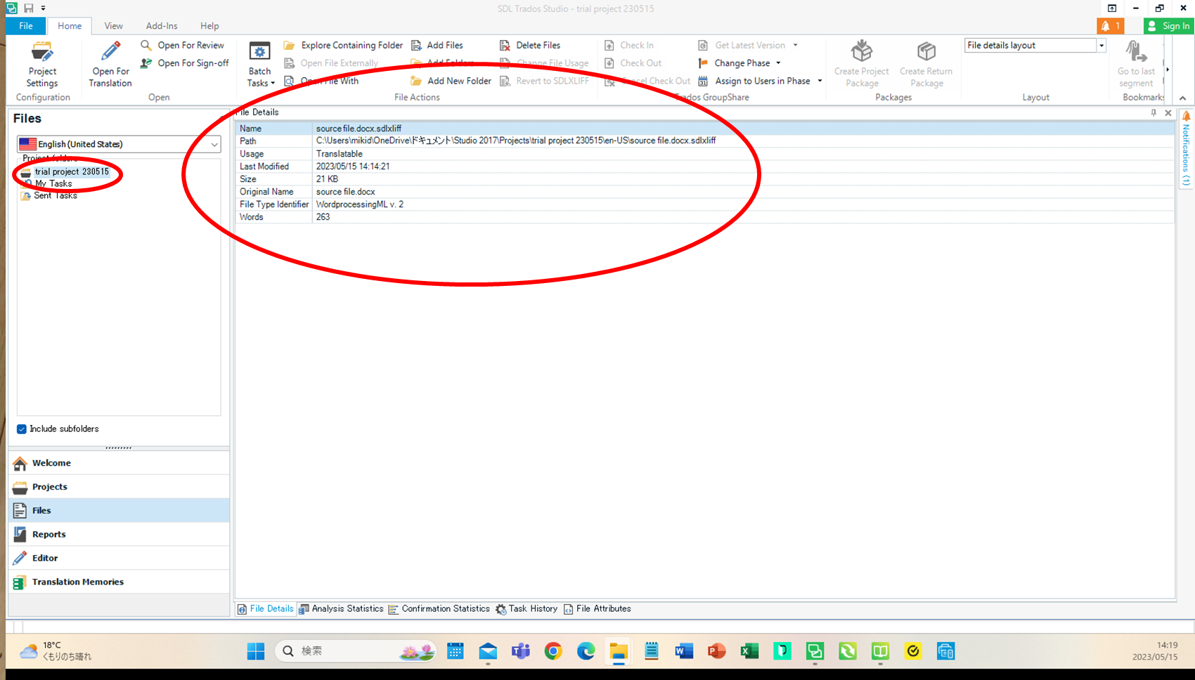Click Create Return Package

click(x=926, y=65)
